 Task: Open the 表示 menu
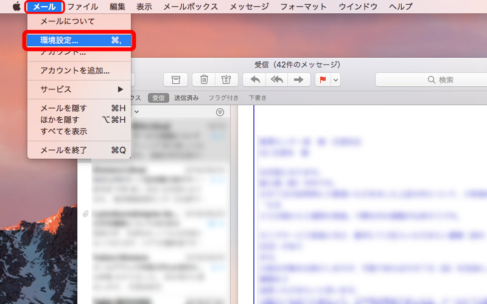pyautogui.click(x=144, y=7)
